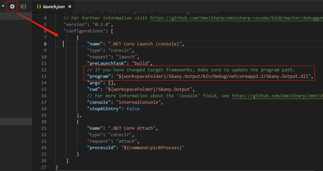Click line number 8 in gutter
This screenshot has height=171, width=323.
45,44
